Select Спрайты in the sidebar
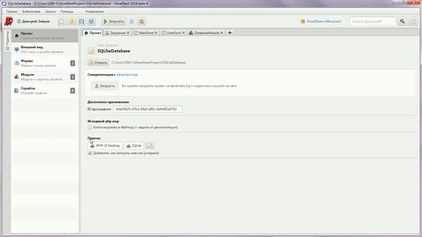The image size is (422, 237). [45, 91]
